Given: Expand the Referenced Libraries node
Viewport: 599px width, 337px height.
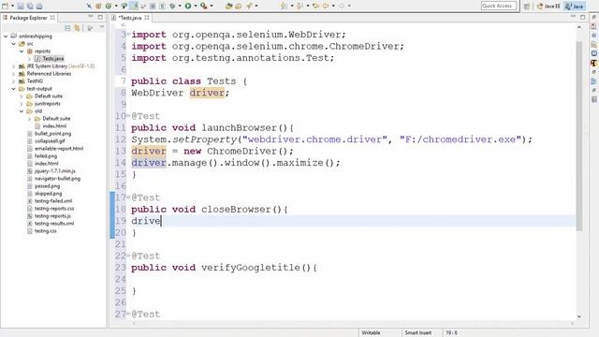Looking at the screenshot, I should click(14, 74).
